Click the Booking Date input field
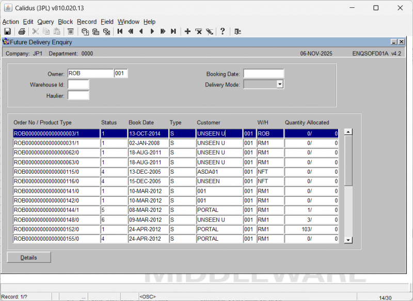 coord(263,74)
